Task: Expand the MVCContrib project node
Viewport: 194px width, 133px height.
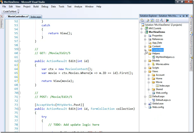Action: (x=141, y=29)
